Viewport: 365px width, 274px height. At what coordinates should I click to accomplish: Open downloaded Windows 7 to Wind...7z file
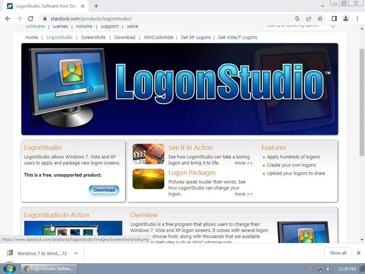(x=37, y=253)
